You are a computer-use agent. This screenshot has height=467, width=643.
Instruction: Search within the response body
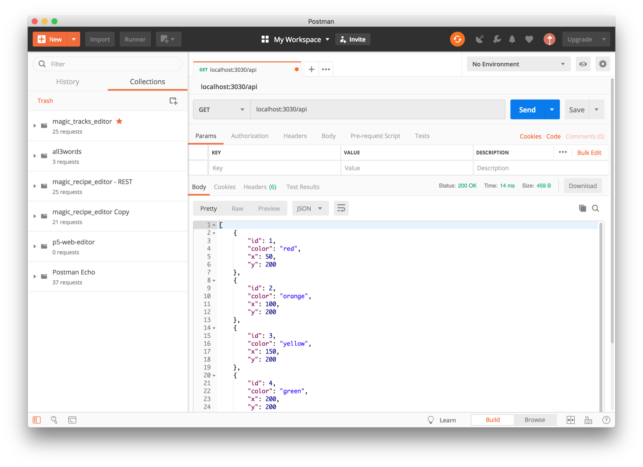(x=595, y=208)
